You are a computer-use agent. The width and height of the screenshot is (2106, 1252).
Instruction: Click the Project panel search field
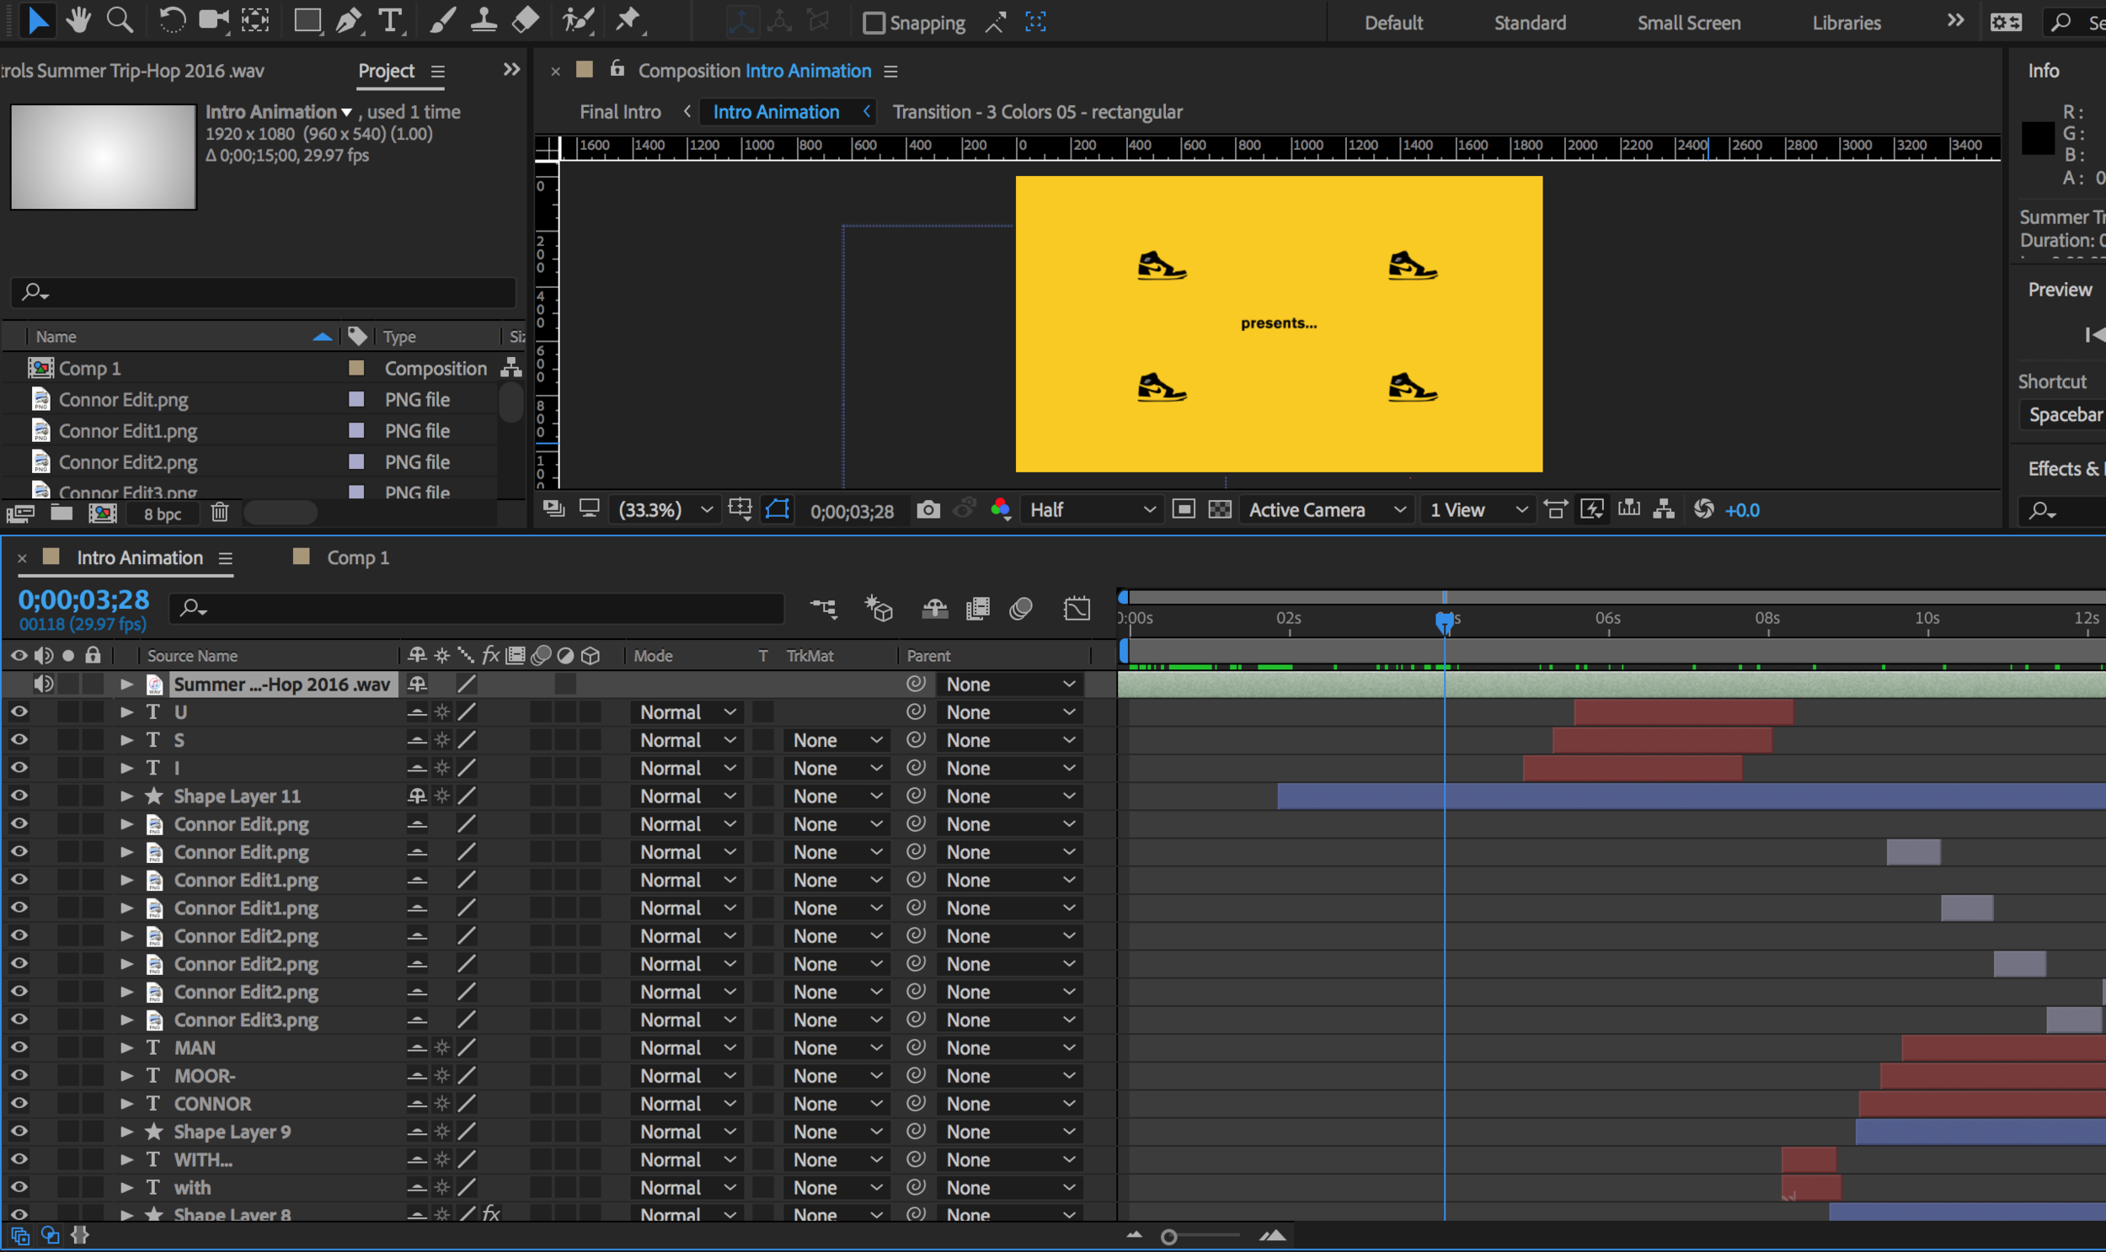pyautogui.click(x=264, y=292)
